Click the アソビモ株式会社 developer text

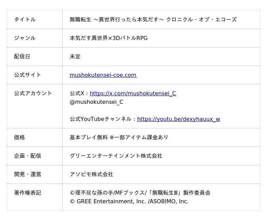(91, 175)
